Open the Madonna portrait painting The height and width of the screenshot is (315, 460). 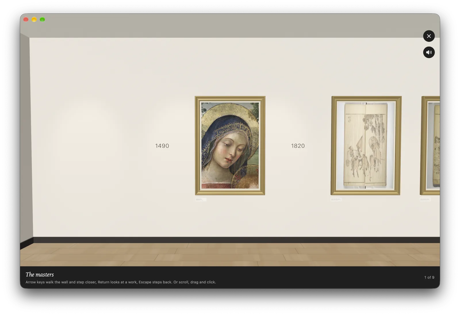[230, 145]
